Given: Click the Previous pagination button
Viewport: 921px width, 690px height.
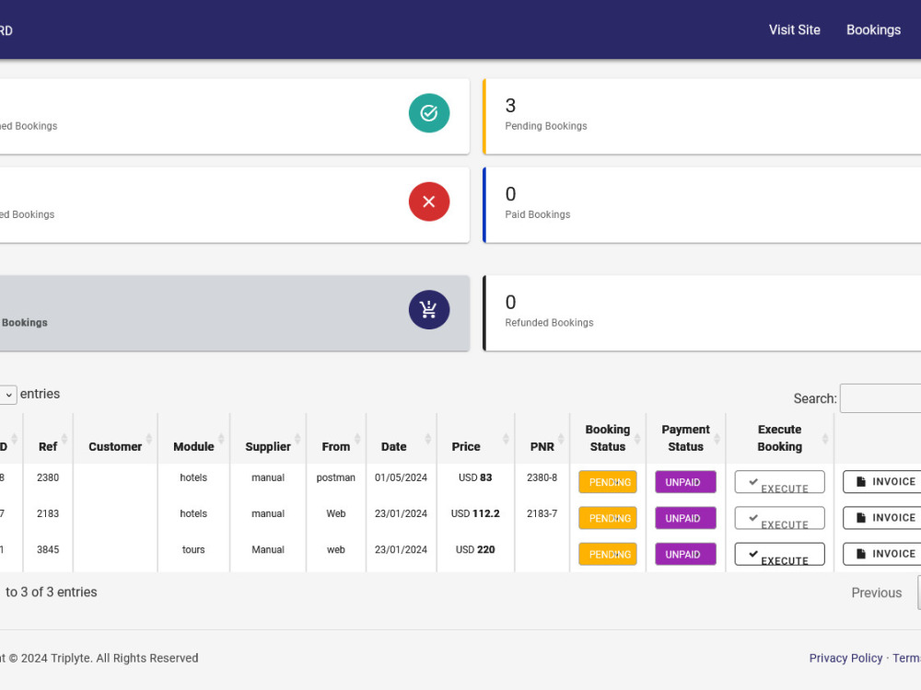Looking at the screenshot, I should (x=877, y=592).
